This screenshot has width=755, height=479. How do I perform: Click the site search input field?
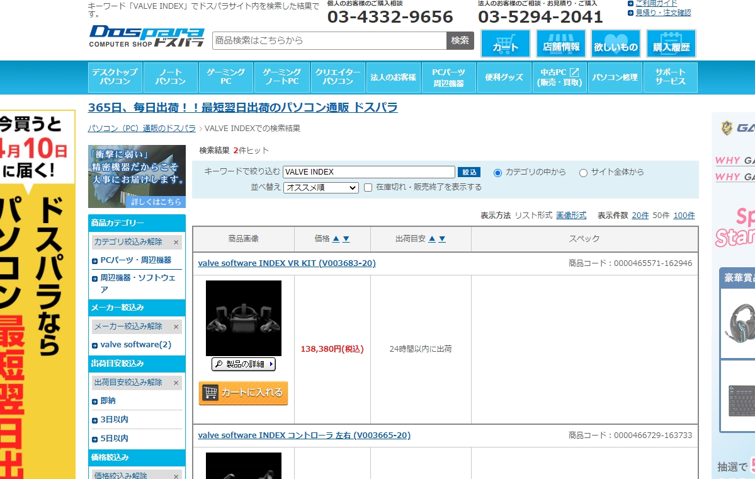(329, 40)
